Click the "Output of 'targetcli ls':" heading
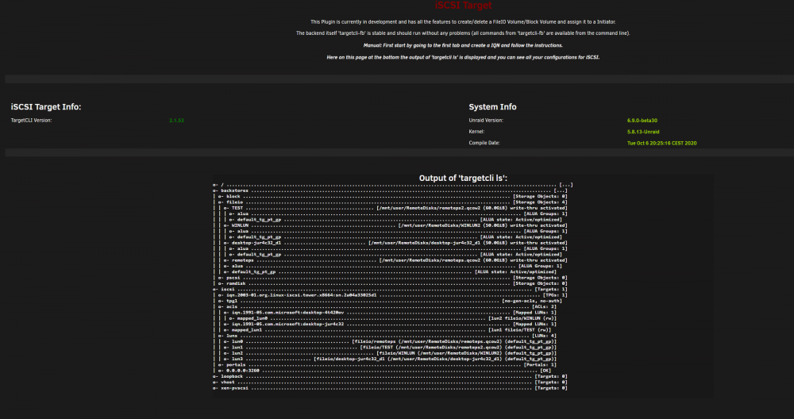 (x=464, y=178)
